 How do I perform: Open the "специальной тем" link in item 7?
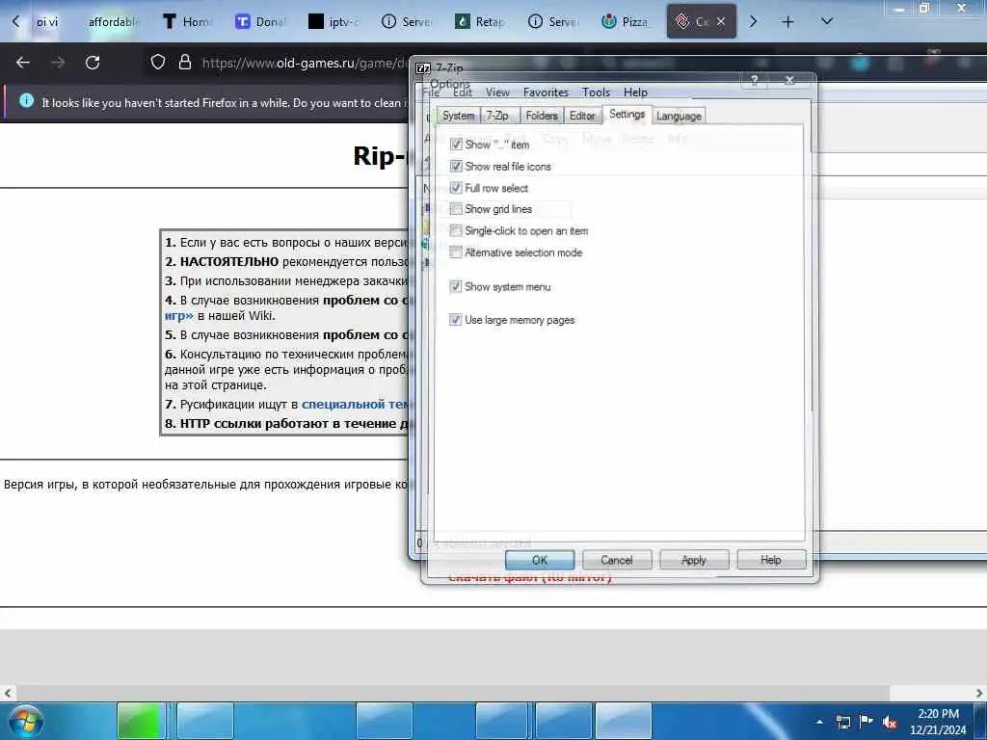tap(355, 405)
